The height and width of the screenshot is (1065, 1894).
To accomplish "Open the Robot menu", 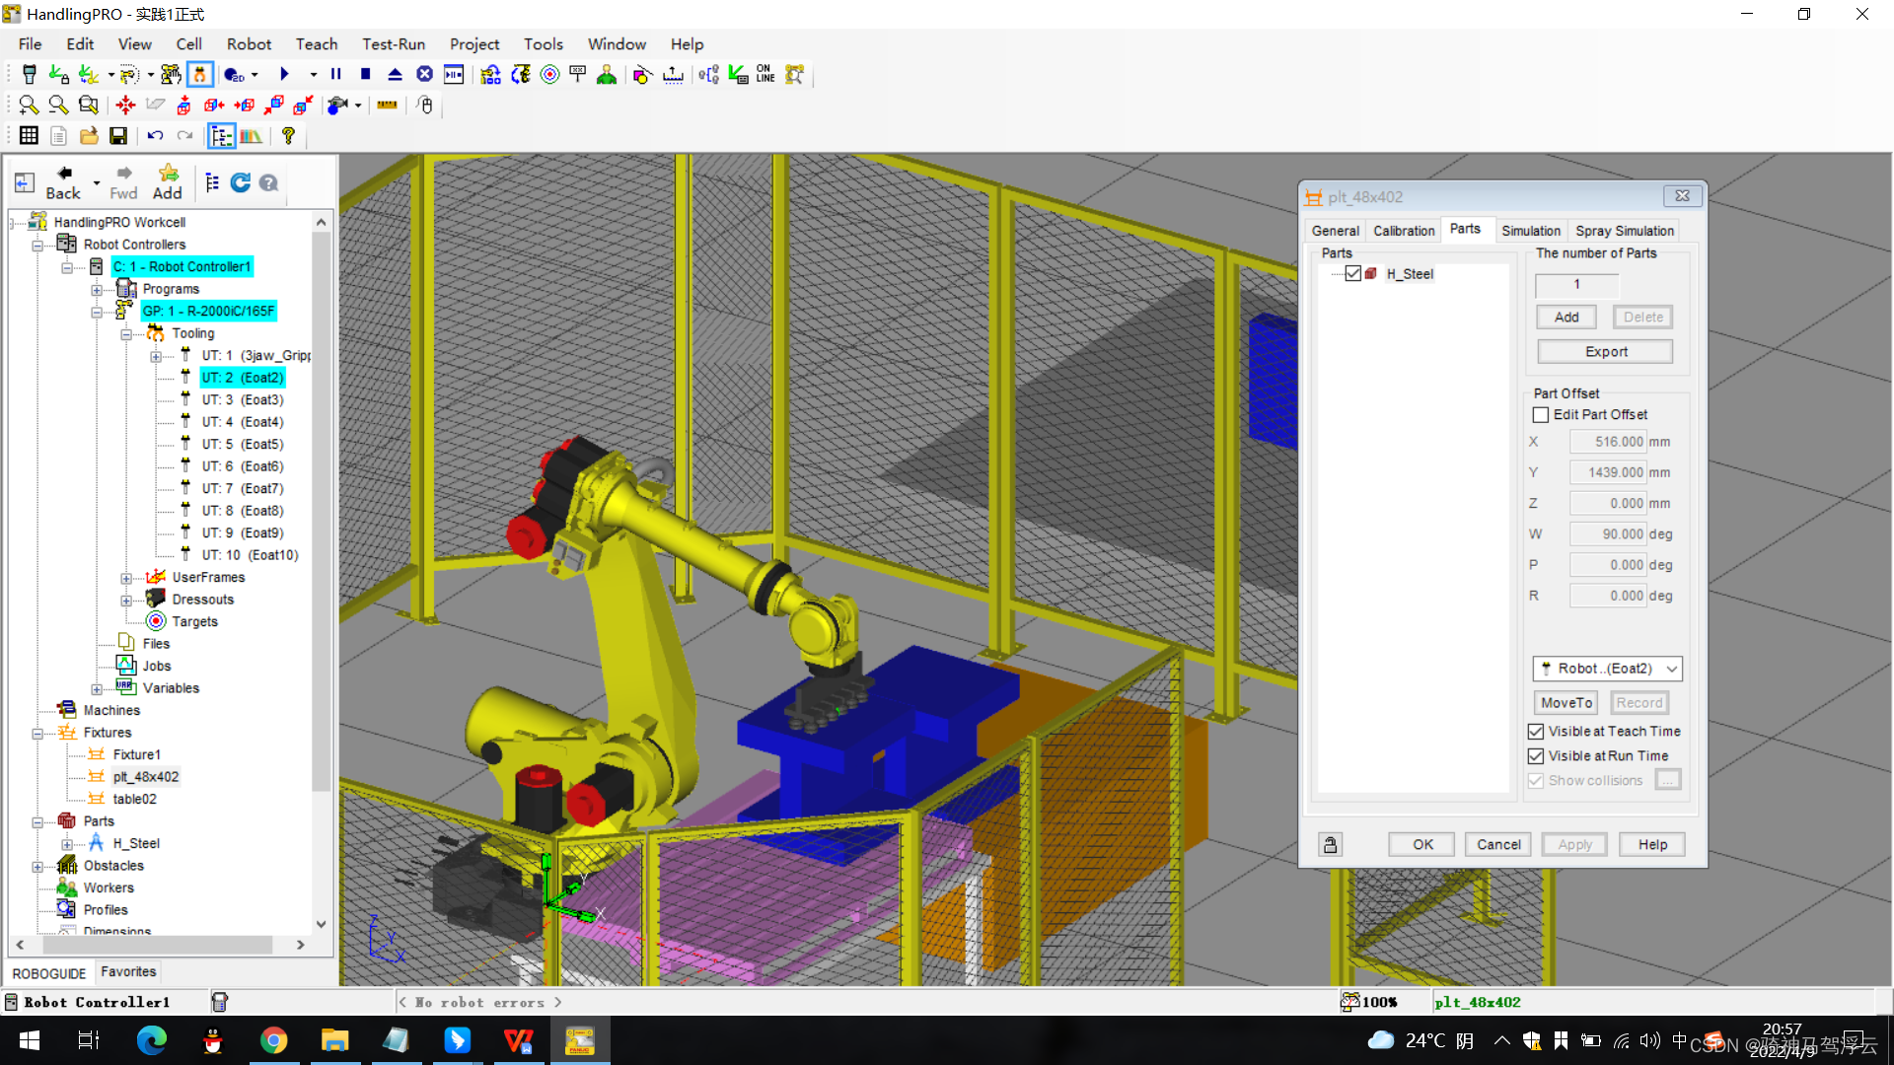I will point(249,44).
